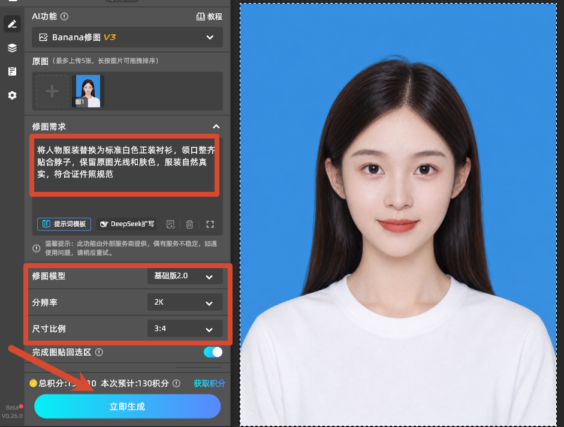Select the 图1 uploaded photo thumbnail
This screenshot has width=564, height=427.
click(88, 91)
